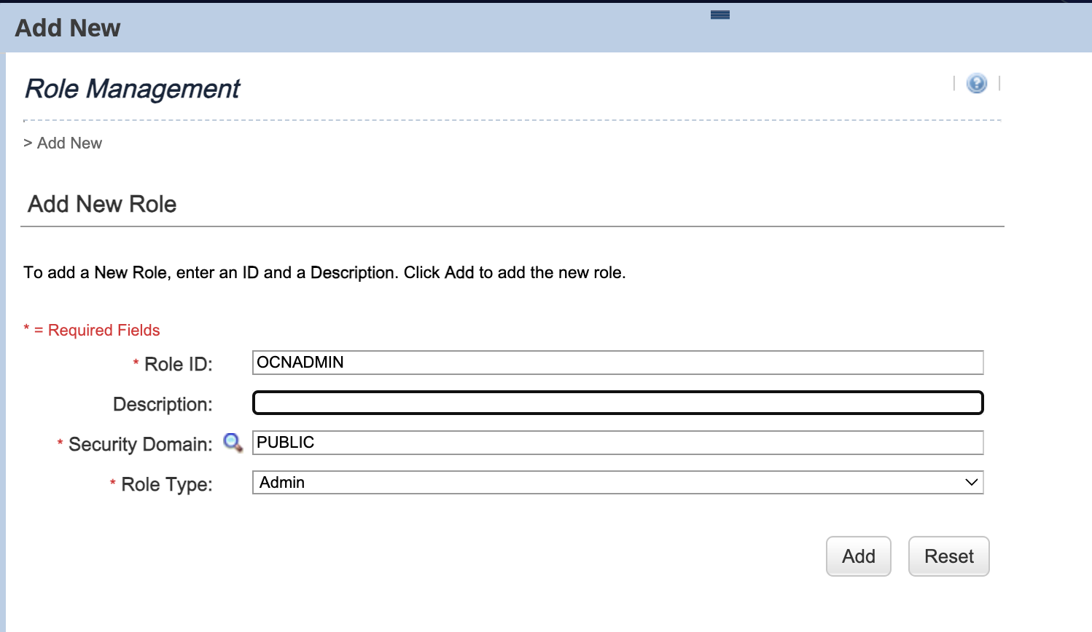Click the Role Management page heading
The width and height of the screenshot is (1092, 632).
(x=132, y=89)
